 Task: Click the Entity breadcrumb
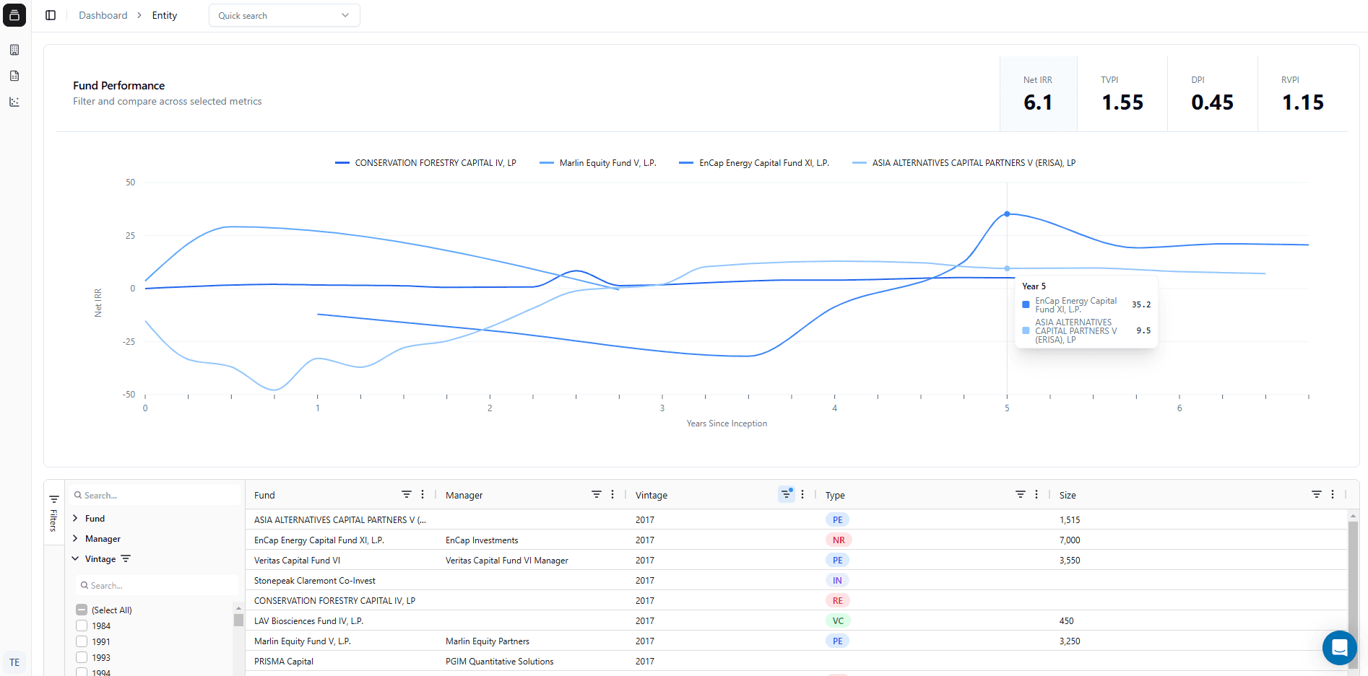tap(165, 15)
